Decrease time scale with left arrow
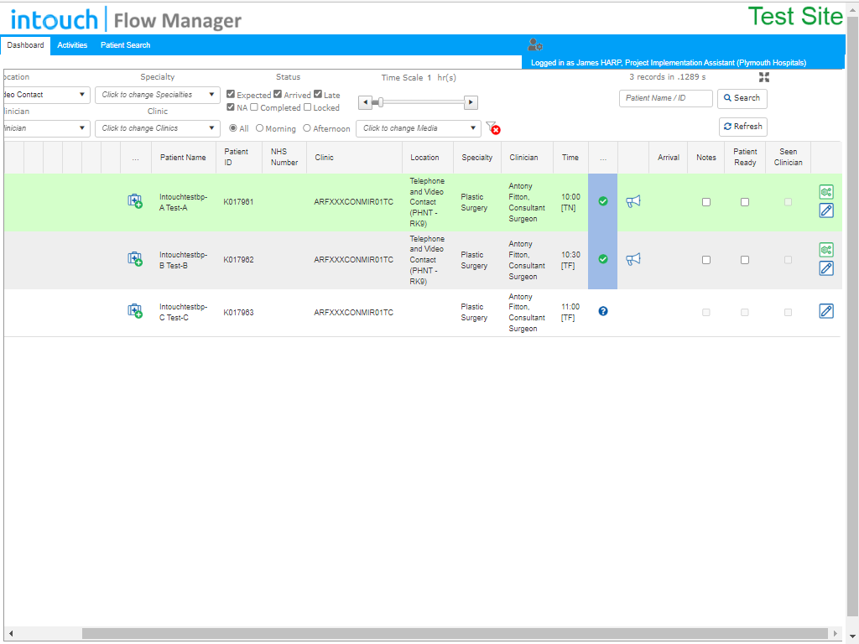The width and height of the screenshot is (859, 644). pos(365,102)
